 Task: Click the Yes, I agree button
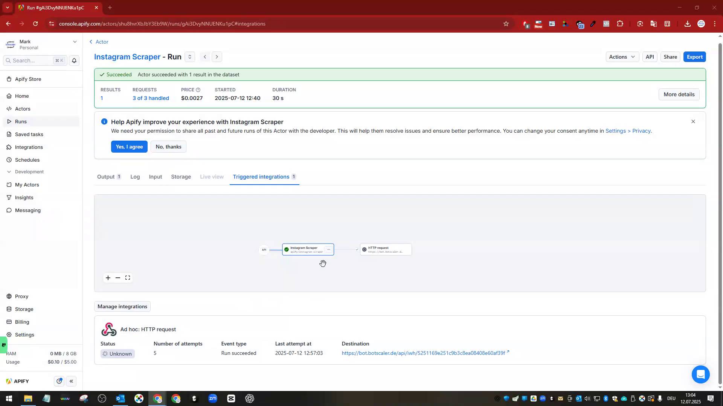[x=129, y=147]
